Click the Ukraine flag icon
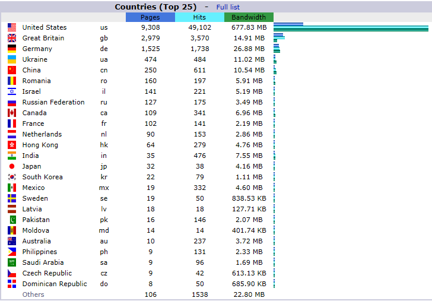432x301 pixels. [x=12, y=59]
